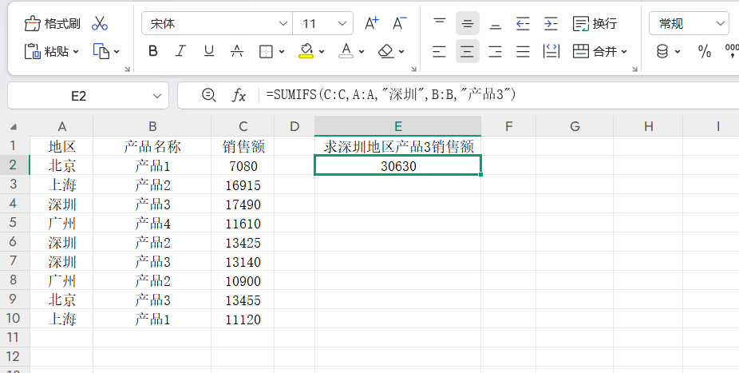Click the zoom magnifier icon by formula bar

[209, 96]
